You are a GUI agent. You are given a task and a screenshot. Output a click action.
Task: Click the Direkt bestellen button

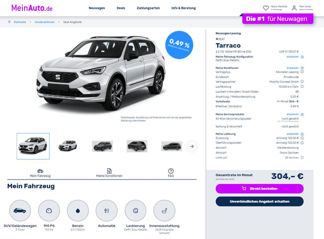pyautogui.click(x=259, y=188)
